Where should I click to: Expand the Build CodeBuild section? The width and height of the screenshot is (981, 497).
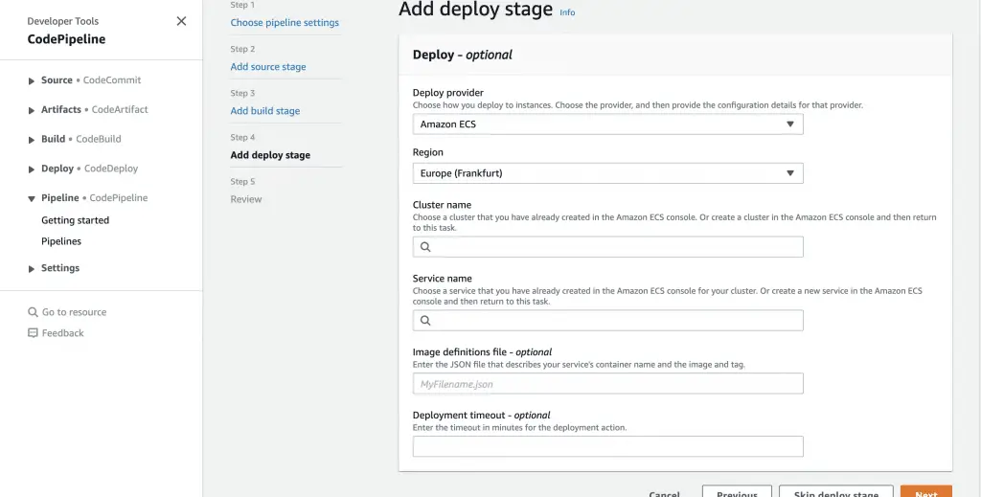tap(32, 140)
